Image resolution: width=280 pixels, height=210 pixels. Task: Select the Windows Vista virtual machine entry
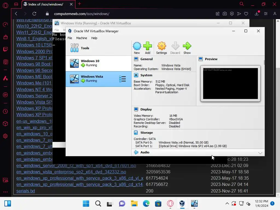tap(98, 79)
